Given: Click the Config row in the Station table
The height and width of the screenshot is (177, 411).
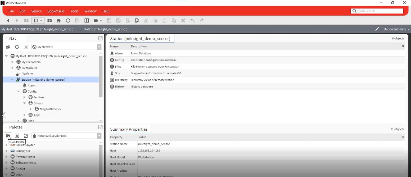Looking at the screenshot, I should click(x=257, y=60).
